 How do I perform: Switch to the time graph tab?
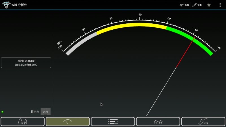203,122
